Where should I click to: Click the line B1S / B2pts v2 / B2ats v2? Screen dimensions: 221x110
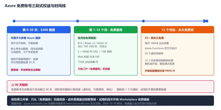pos(93,43)
